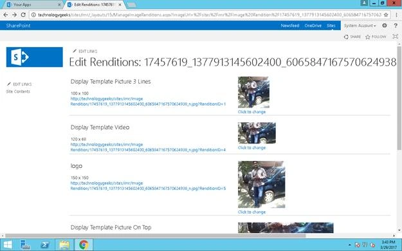The height and width of the screenshot is (251, 402).
Task: Open Newsfeed in the suite bar
Action: click(x=290, y=25)
